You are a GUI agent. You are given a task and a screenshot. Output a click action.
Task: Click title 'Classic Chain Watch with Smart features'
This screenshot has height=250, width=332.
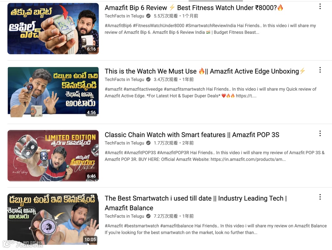pyautogui.click(x=165, y=135)
